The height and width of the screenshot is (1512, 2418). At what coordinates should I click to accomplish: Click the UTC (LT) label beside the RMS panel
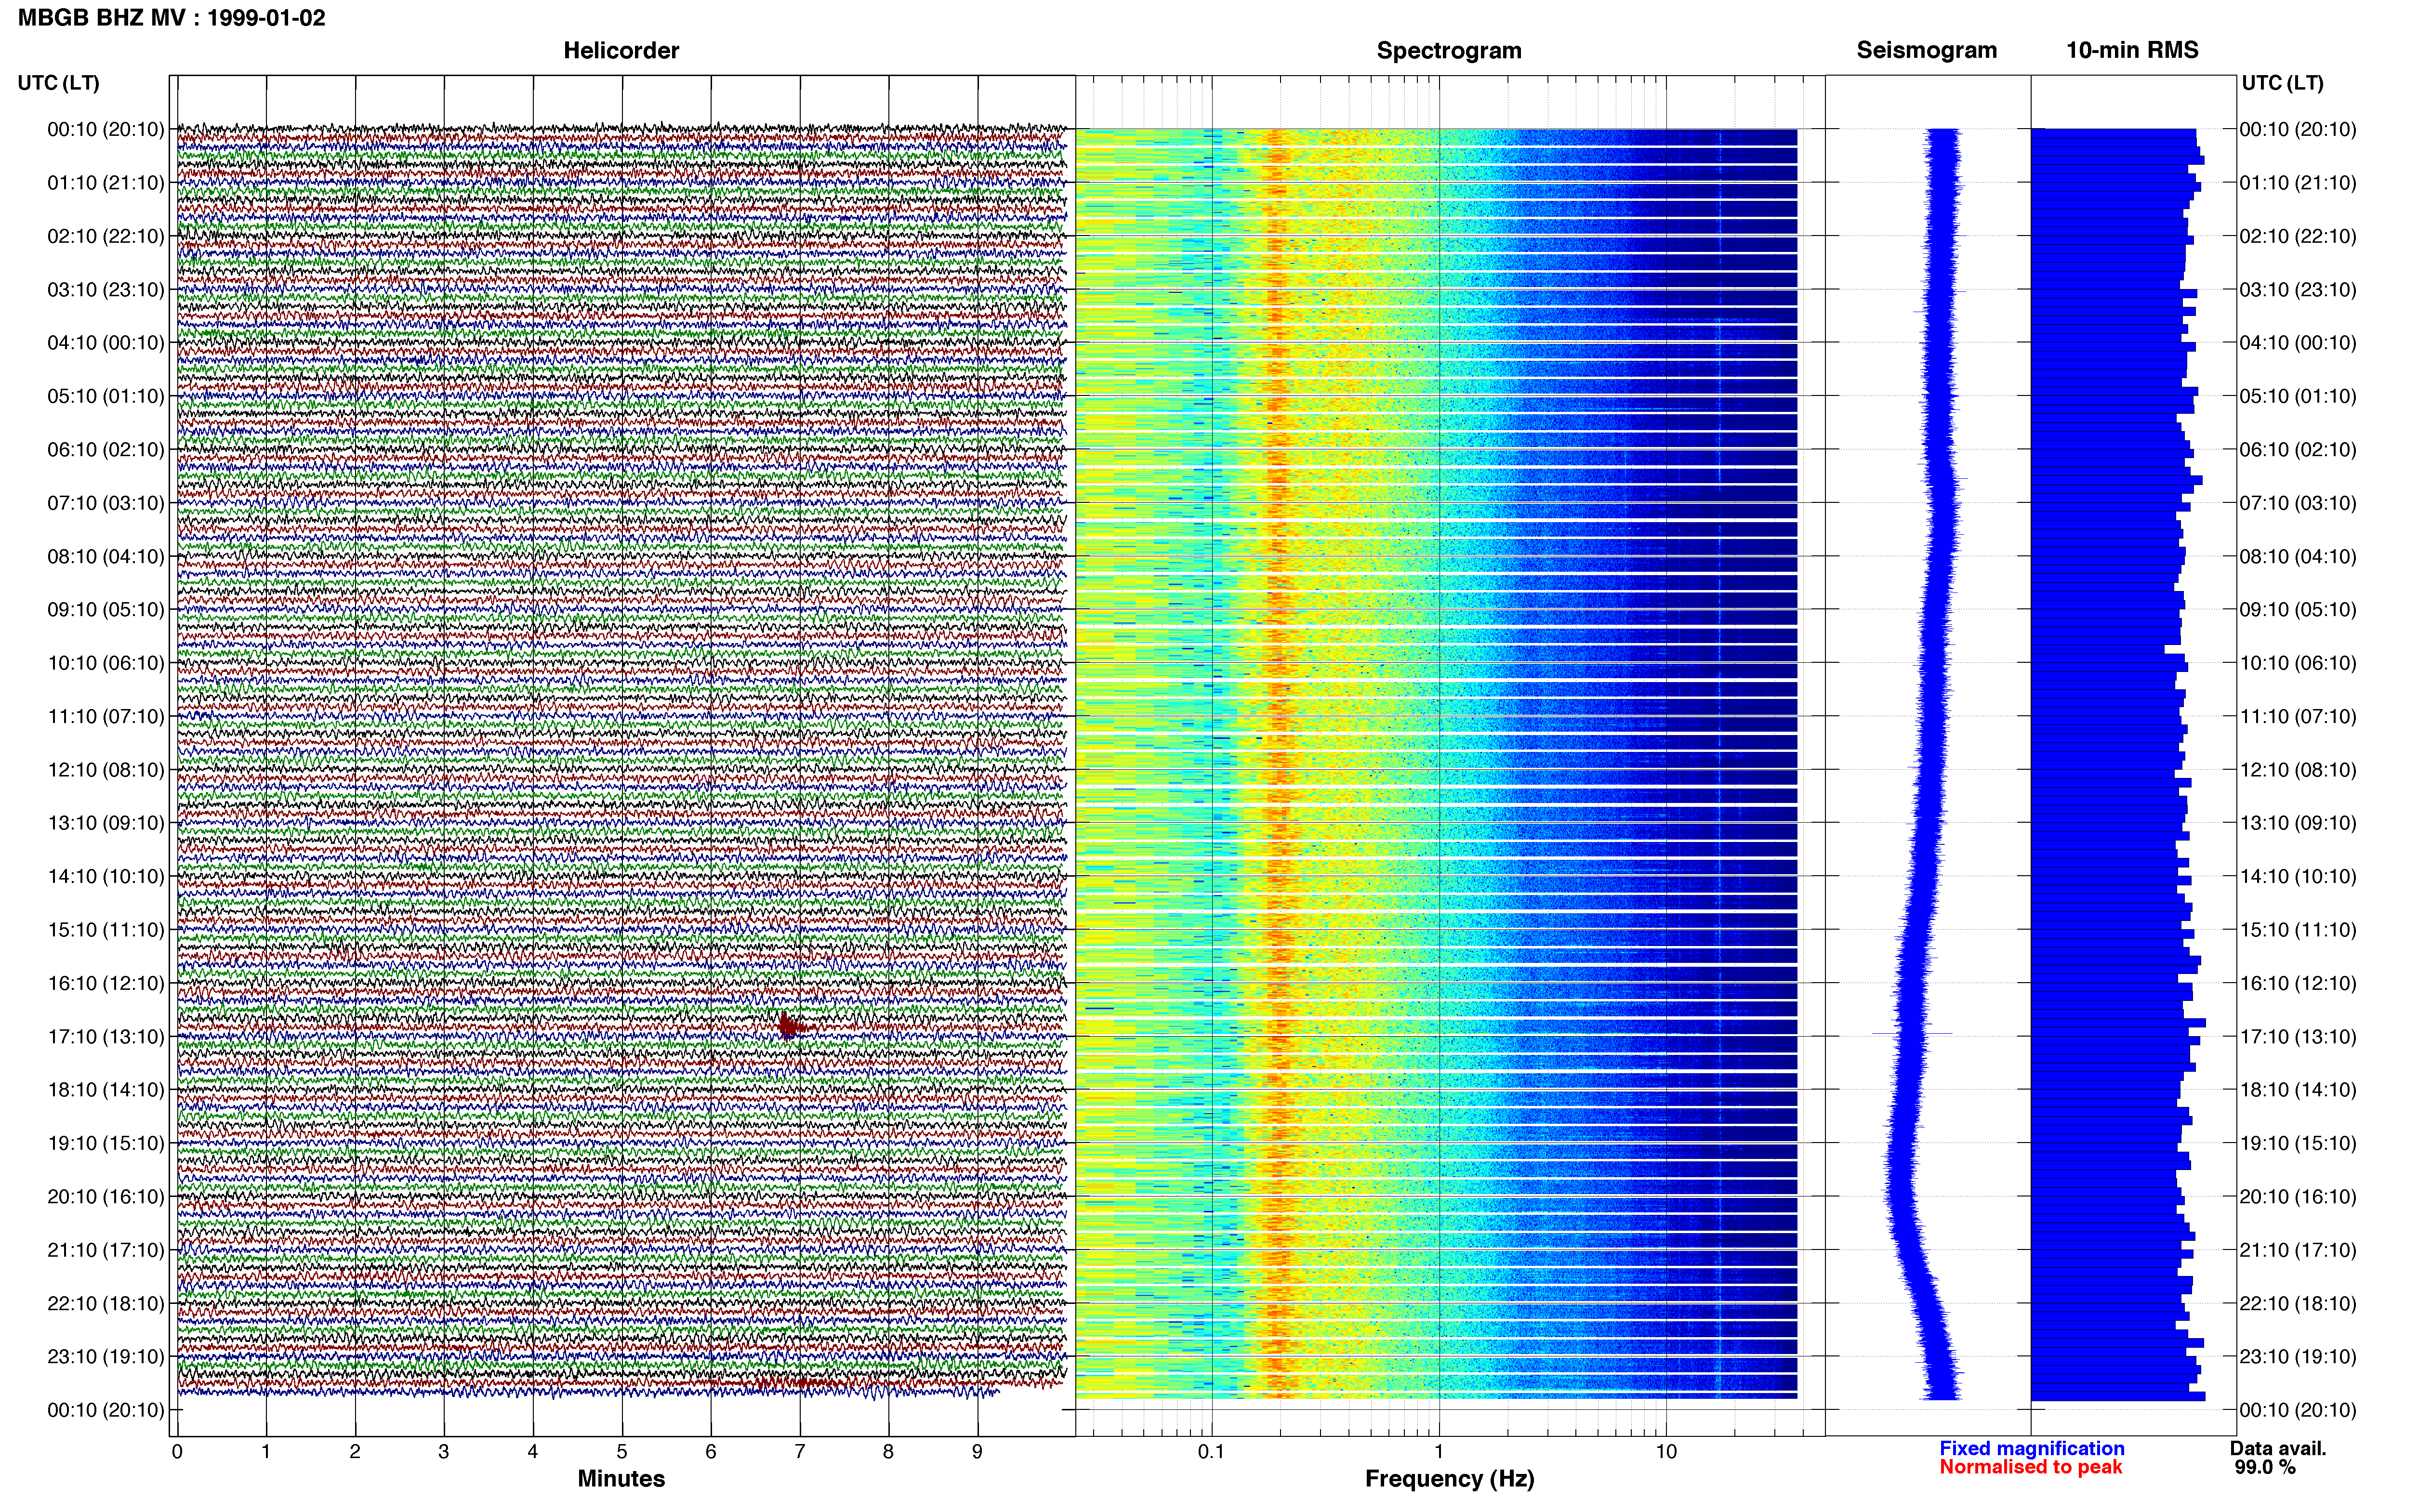pos(2282,83)
